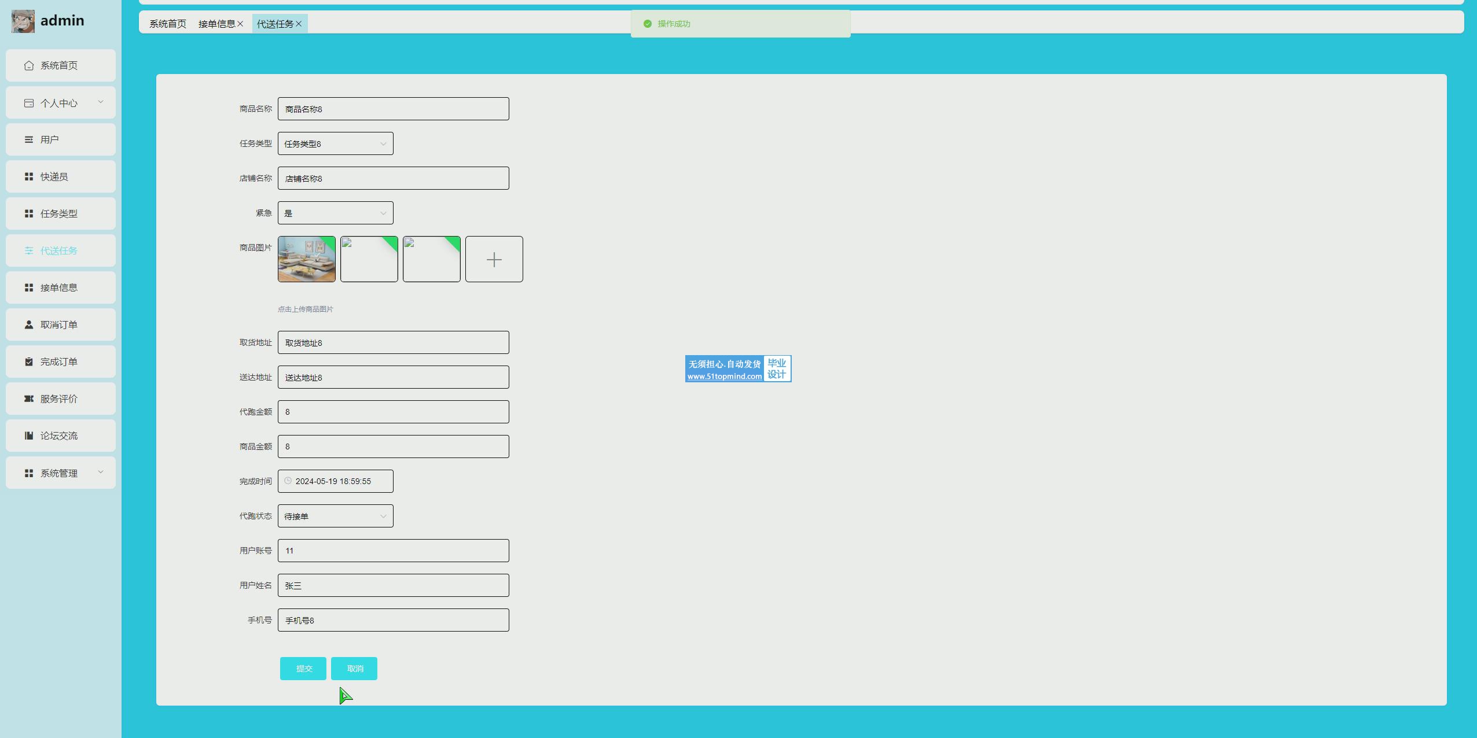Open 完成订单 in the sidebar
This screenshot has width=1477, height=738.
coord(61,361)
